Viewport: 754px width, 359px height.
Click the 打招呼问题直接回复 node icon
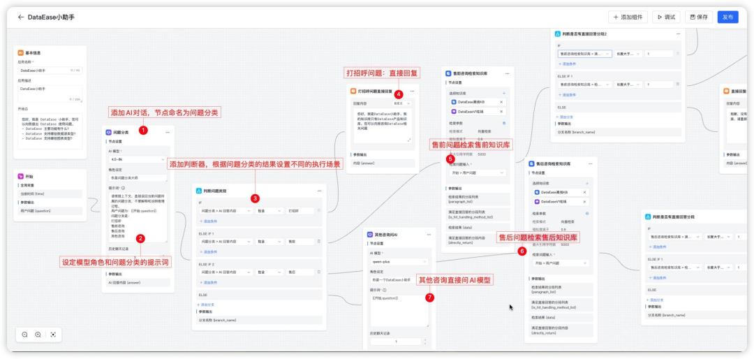pyautogui.click(x=353, y=91)
